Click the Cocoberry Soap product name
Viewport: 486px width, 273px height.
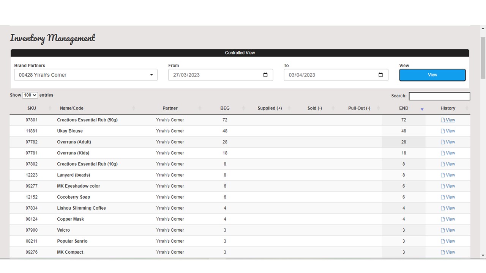pyautogui.click(x=74, y=197)
